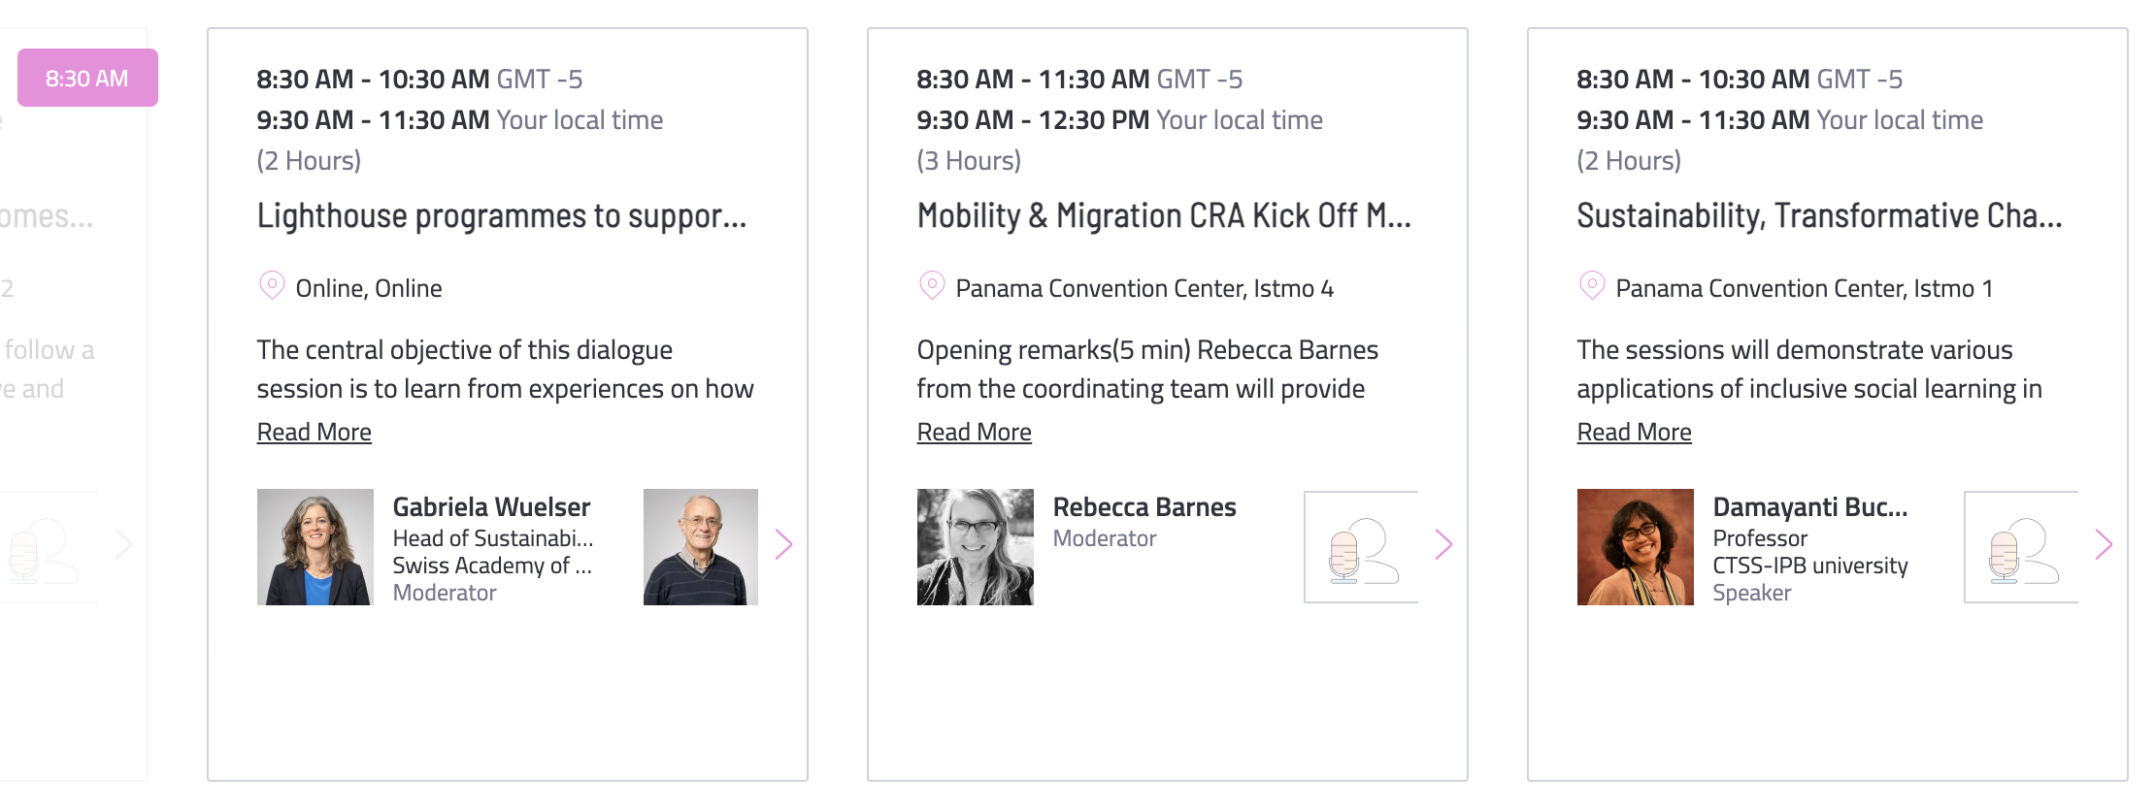Open Mobility & Migration CRA Kick Off title
This screenshot has height=809, width=2155.
point(1164,215)
